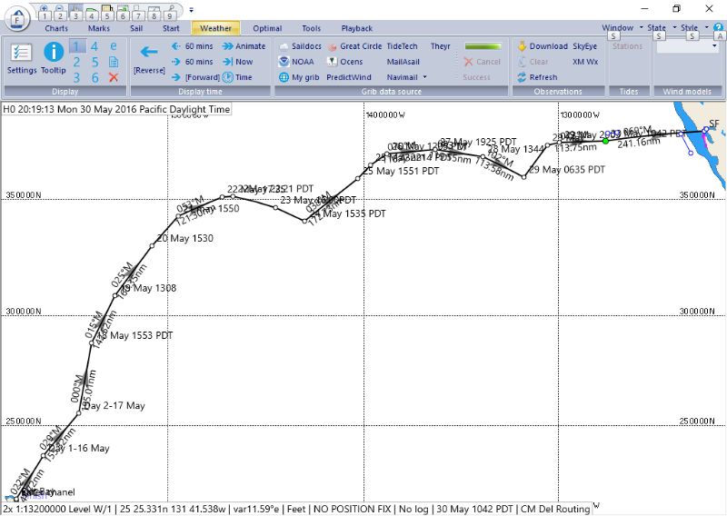Click the green grib progress bar
This screenshot has height=516, width=727.
(x=483, y=46)
